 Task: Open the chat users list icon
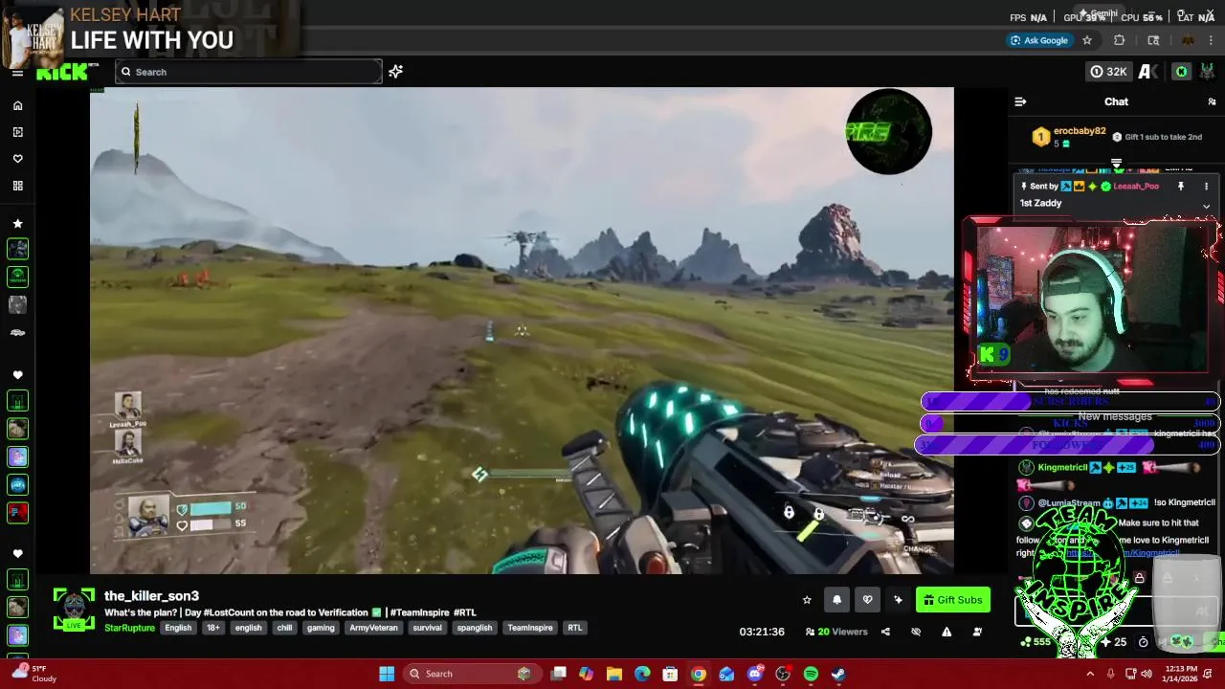pos(1212,101)
